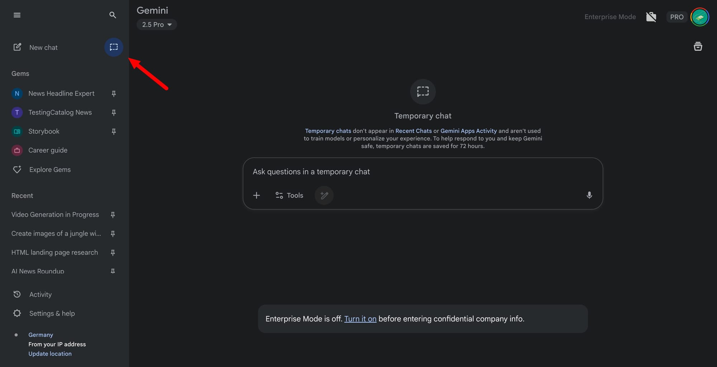Toggle the temporary chat button
The height and width of the screenshot is (367, 717).
click(x=114, y=47)
